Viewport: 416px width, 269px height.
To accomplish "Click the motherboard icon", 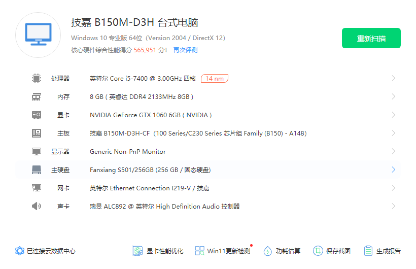I will pyautogui.click(x=37, y=133).
